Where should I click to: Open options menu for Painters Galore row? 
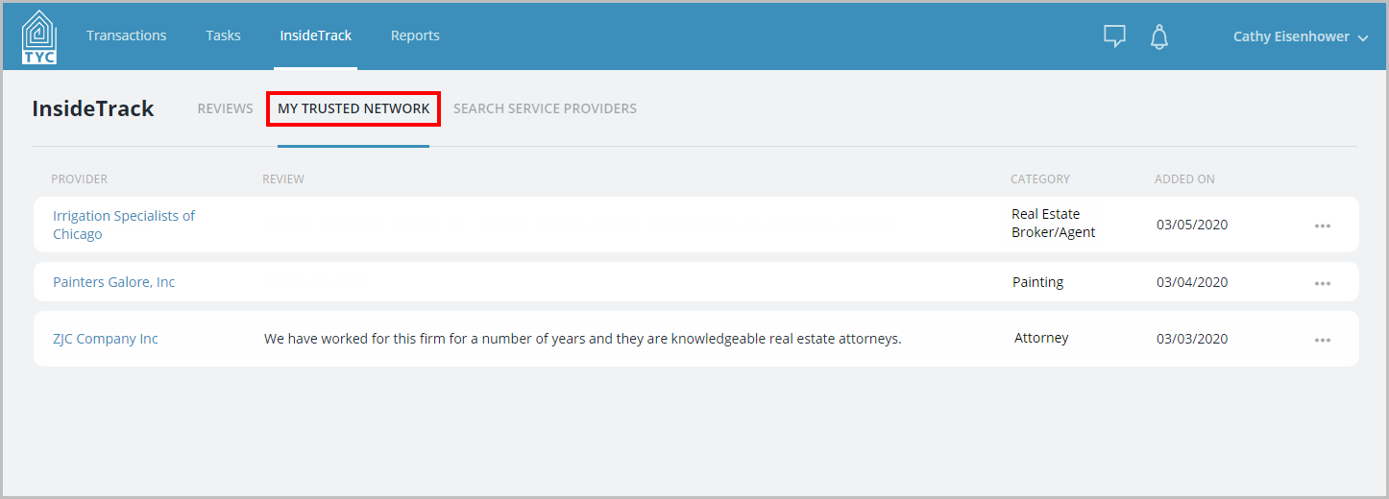pyautogui.click(x=1323, y=283)
